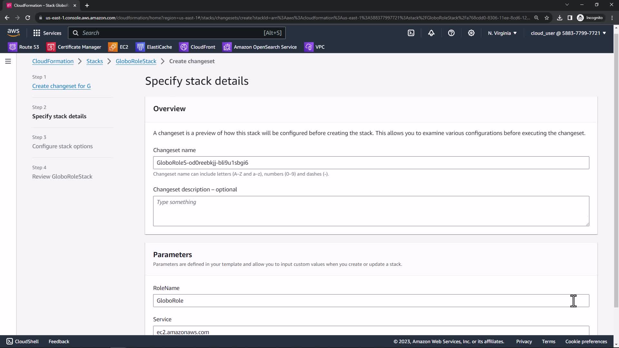Open CloudFront service shortcut
This screenshot has height=348, width=619.
pyautogui.click(x=197, y=47)
